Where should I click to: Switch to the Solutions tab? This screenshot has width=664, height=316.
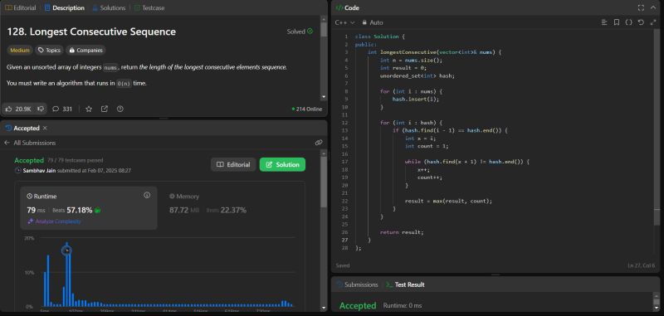pyautogui.click(x=109, y=7)
